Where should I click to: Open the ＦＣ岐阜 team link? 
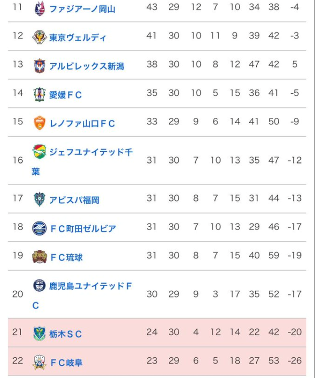click(x=66, y=362)
